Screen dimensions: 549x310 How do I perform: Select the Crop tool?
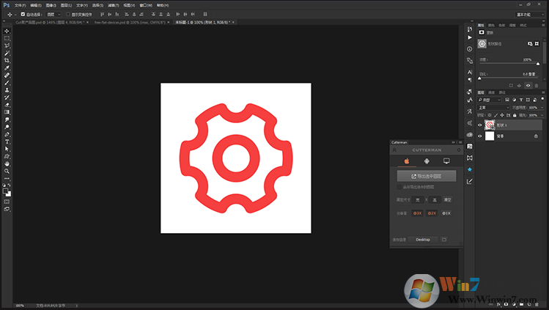7,60
